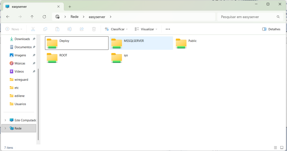The width and height of the screenshot is (287, 151).
Task: Switch to large icons view
Action: tap(282, 148)
